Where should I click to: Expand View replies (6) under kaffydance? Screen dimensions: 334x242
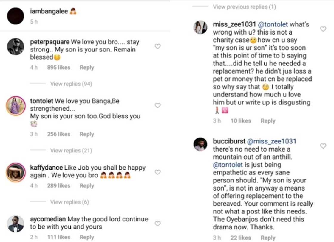tap(69, 202)
